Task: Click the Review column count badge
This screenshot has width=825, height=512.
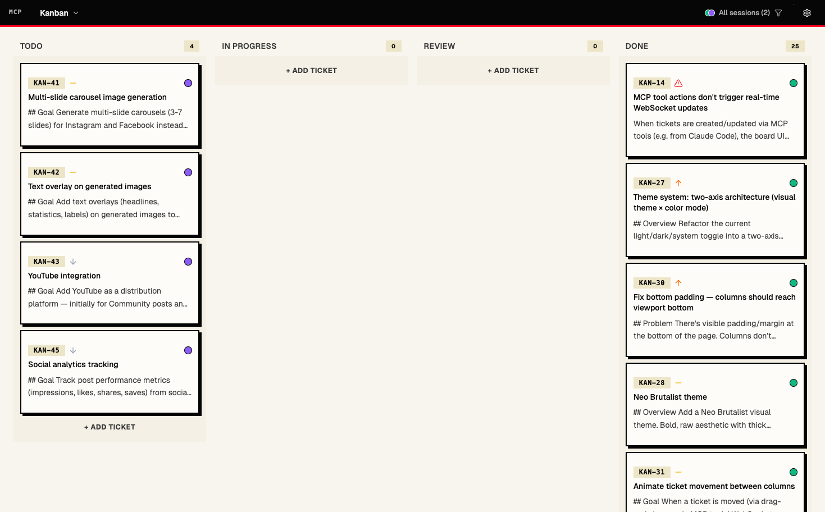Action: pos(595,46)
